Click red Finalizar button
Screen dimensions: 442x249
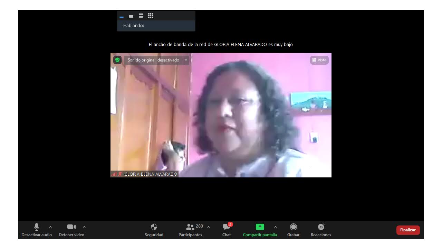[x=408, y=230]
